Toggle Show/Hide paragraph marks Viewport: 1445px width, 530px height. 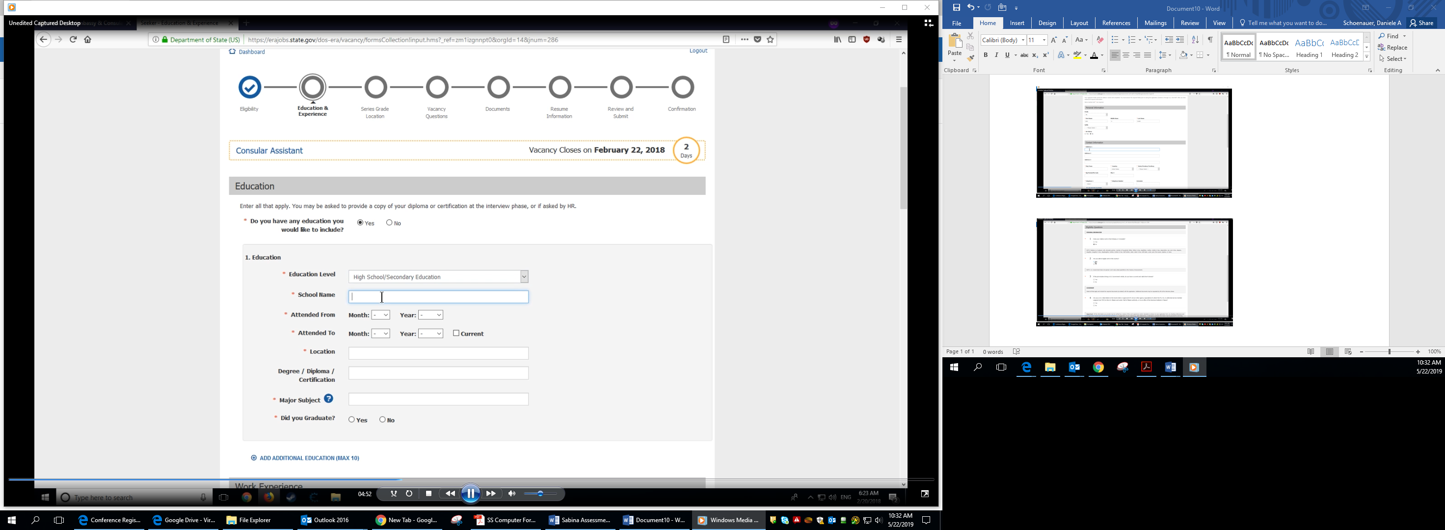click(1210, 40)
